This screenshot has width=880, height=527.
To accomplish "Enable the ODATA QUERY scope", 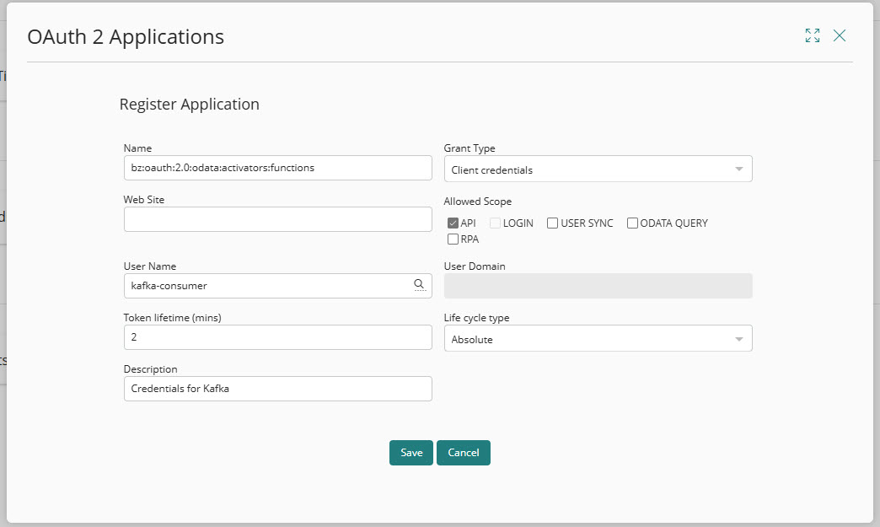I will click(x=632, y=223).
